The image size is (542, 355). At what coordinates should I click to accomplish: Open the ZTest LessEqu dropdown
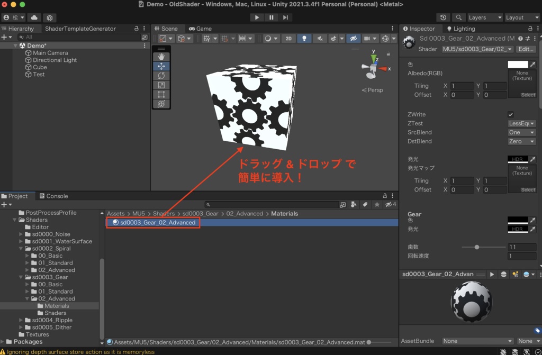pyautogui.click(x=521, y=123)
